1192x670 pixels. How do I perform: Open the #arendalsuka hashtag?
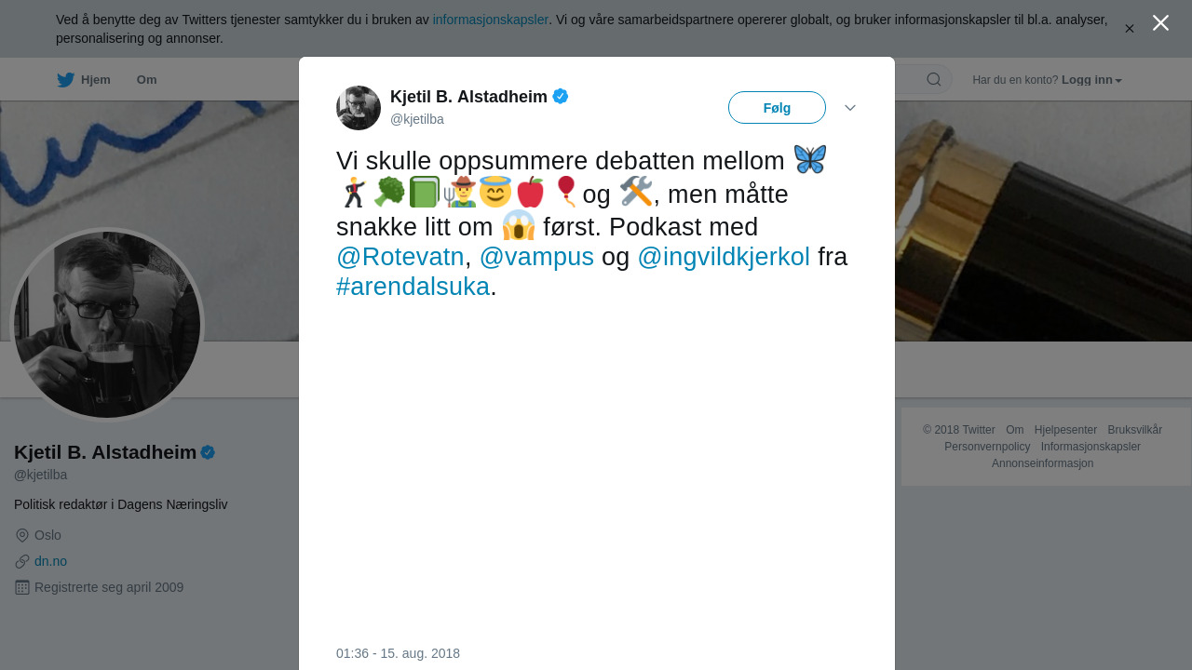click(413, 287)
